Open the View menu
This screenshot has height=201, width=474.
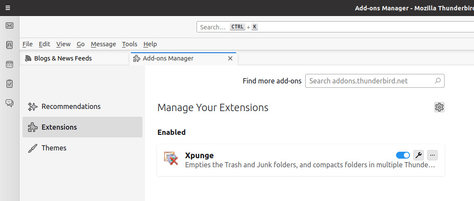pyautogui.click(x=63, y=44)
